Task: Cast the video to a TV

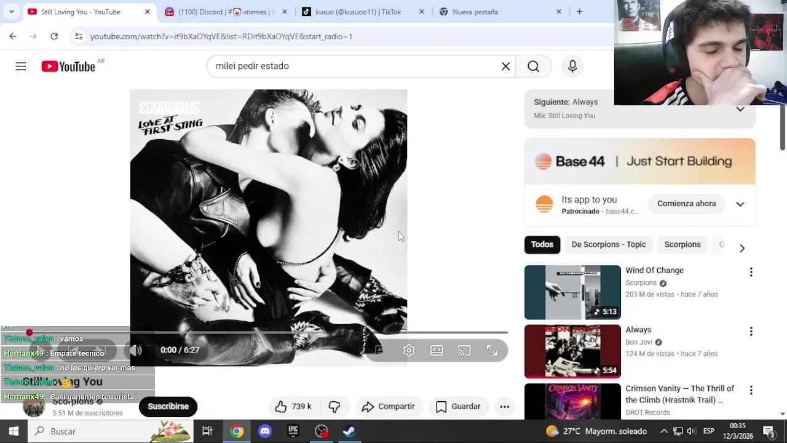Action: [464, 350]
